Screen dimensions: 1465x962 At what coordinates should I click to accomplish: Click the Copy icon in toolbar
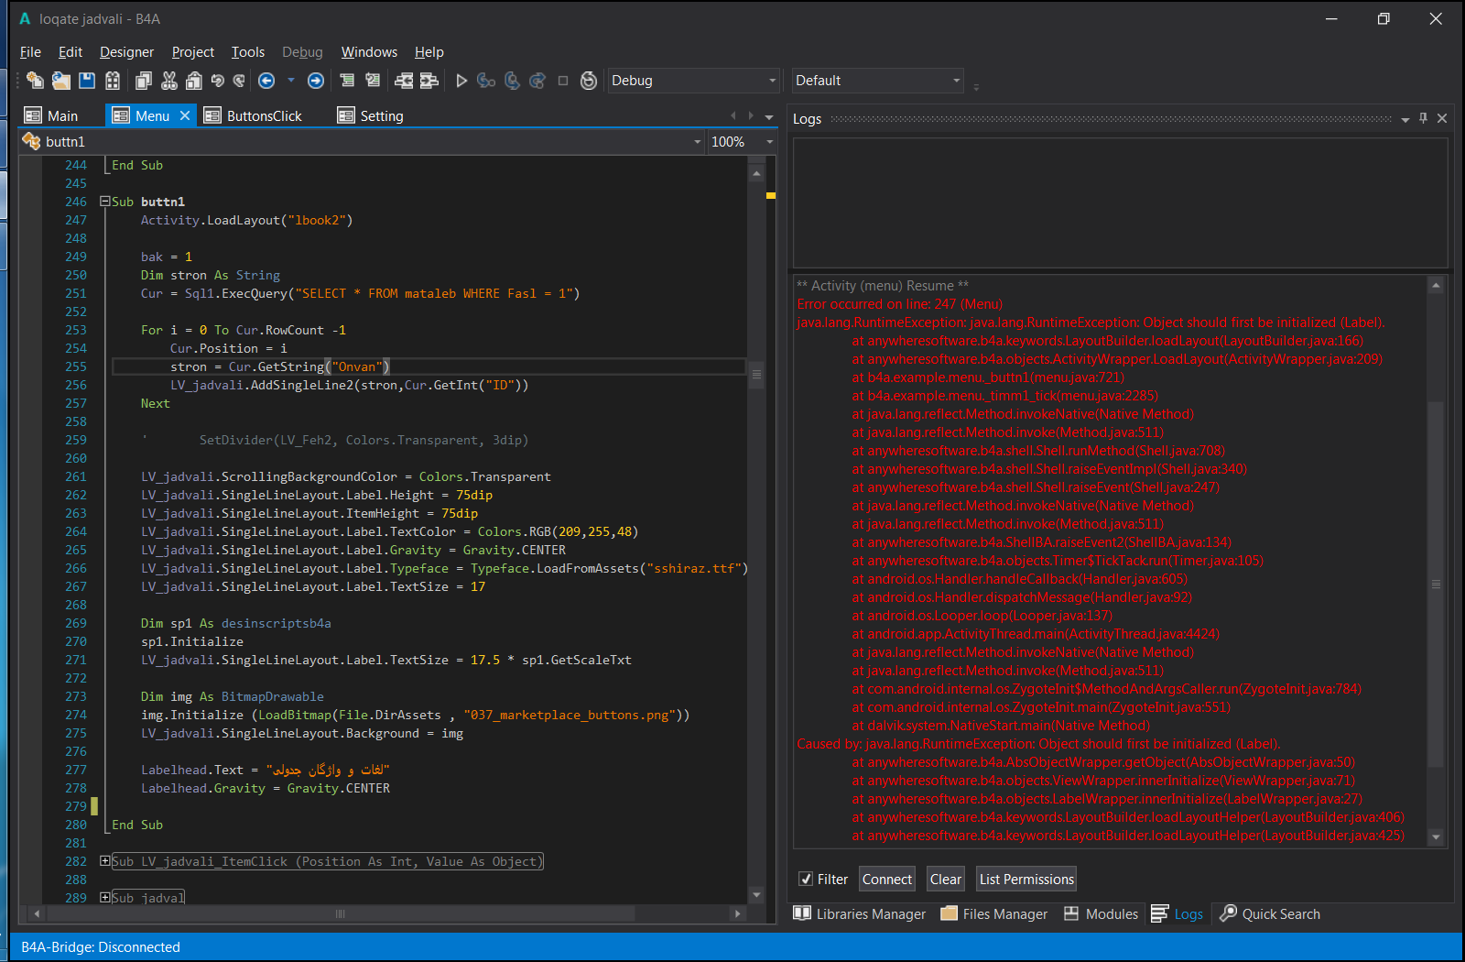[144, 81]
